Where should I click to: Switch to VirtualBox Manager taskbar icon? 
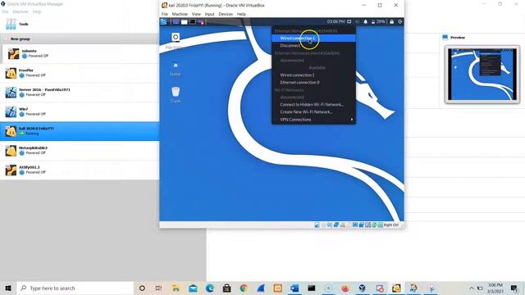(x=363, y=288)
